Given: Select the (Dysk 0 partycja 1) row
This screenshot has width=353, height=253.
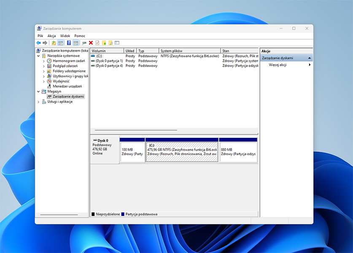Looking at the screenshot, I should (x=174, y=61).
